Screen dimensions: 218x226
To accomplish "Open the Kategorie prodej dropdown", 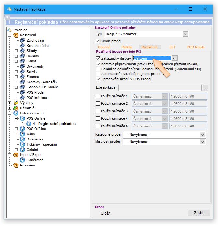I will click(x=202, y=134).
